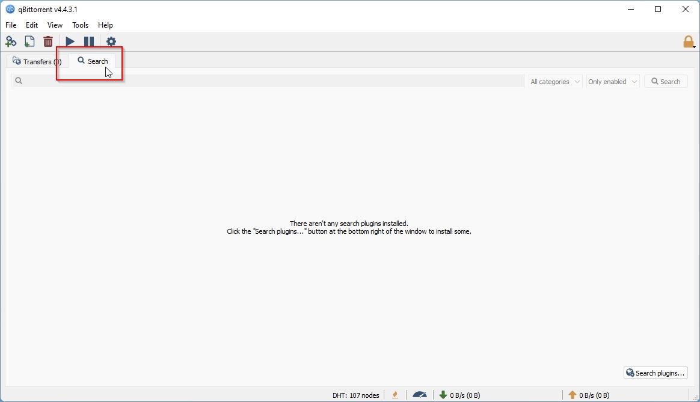Click the add torrent link icon
Viewport: 700px width, 402px height.
[x=11, y=41]
